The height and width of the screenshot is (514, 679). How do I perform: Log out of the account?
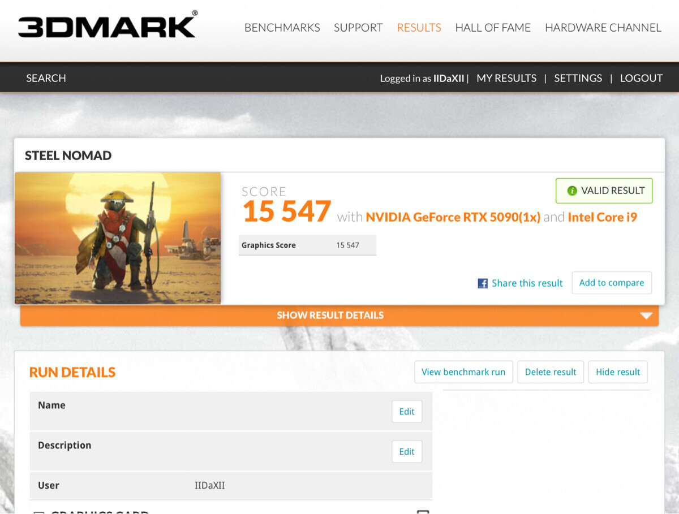pyautogui.click(x=641, y=78)
